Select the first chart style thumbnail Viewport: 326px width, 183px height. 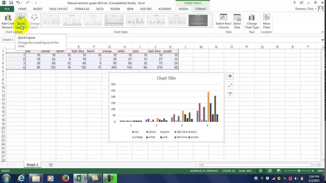(x=51, y=20)
